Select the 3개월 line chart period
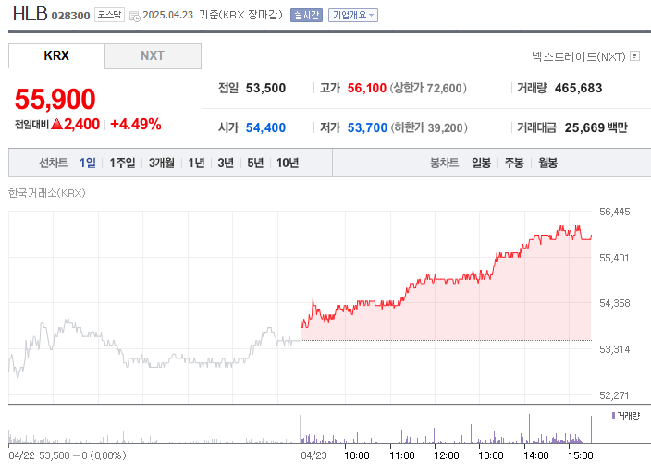The width and height of the screenshot is (651, 473). [162, 163]
